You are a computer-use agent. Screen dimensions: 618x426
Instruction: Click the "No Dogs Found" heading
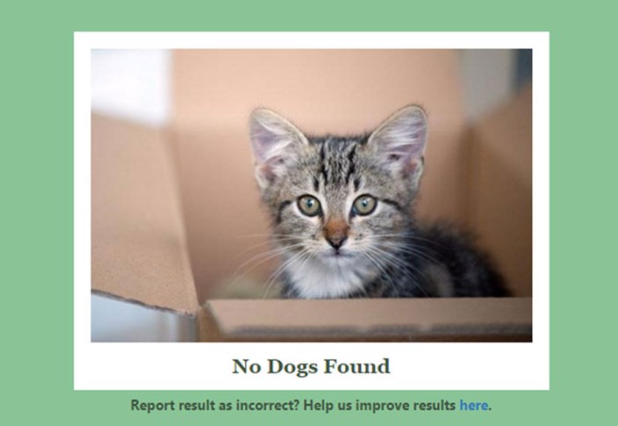(311, 367)
